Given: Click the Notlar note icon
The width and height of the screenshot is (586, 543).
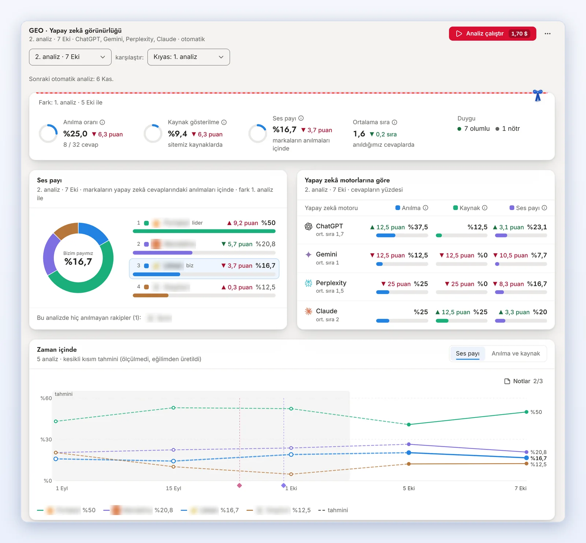Looking at the screenshot, I should click(507, 381).
